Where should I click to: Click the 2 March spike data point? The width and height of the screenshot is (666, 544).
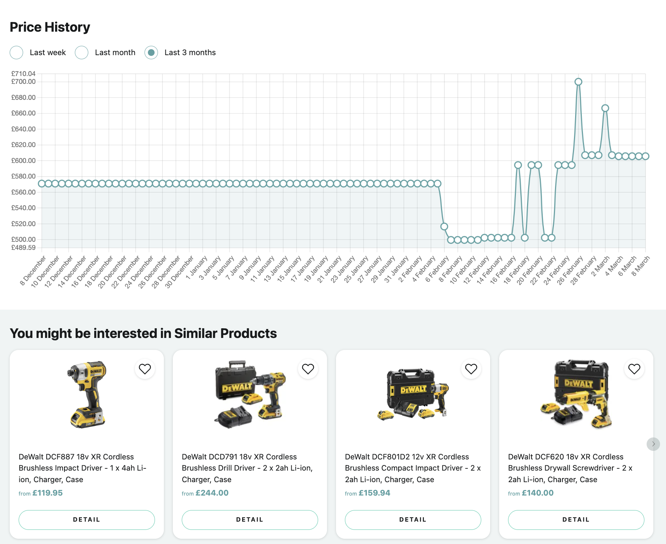point(605,108)
